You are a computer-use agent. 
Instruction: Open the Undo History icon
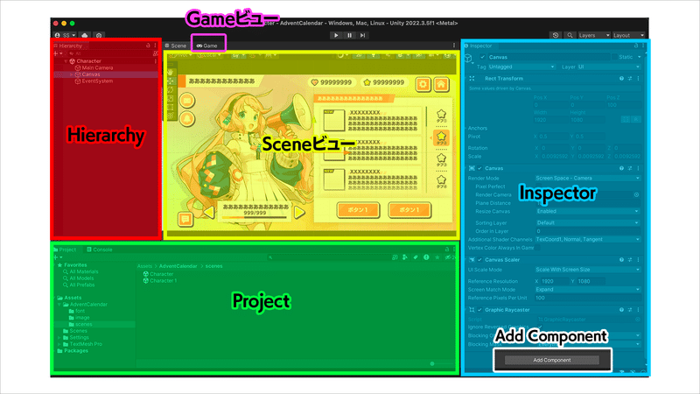(x=556, y=35)
